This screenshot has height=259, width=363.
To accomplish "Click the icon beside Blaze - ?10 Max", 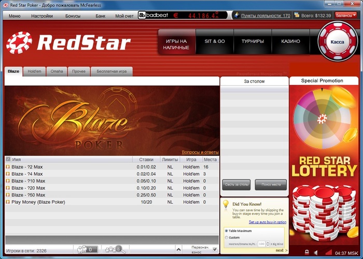I will point(8,181).
